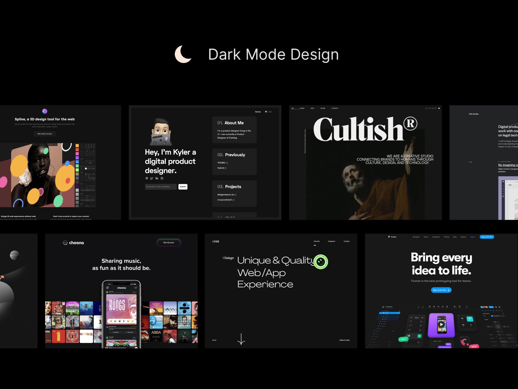Open Kyler's Dribbble icon link

pyautogui.click(x=147, y=178)
